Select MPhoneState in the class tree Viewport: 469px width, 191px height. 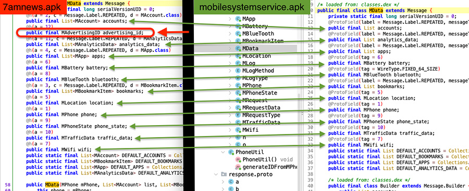click(x=260, y=93)
